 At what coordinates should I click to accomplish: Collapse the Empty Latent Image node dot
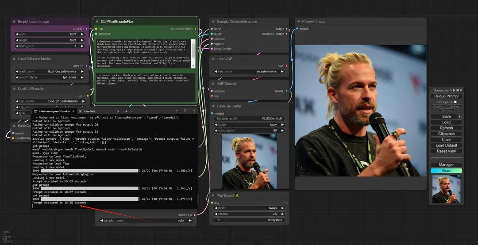[x=14, y=21]
